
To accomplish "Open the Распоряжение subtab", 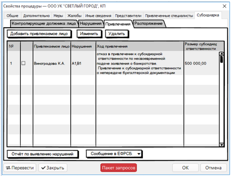I will click(148, 23).
